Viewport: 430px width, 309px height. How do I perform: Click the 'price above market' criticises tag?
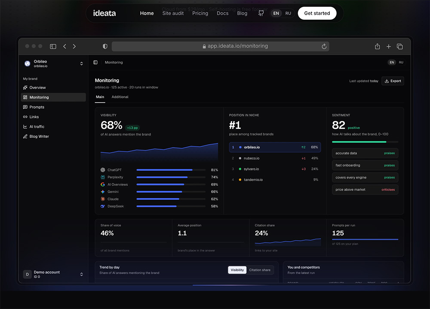(365, 190)
